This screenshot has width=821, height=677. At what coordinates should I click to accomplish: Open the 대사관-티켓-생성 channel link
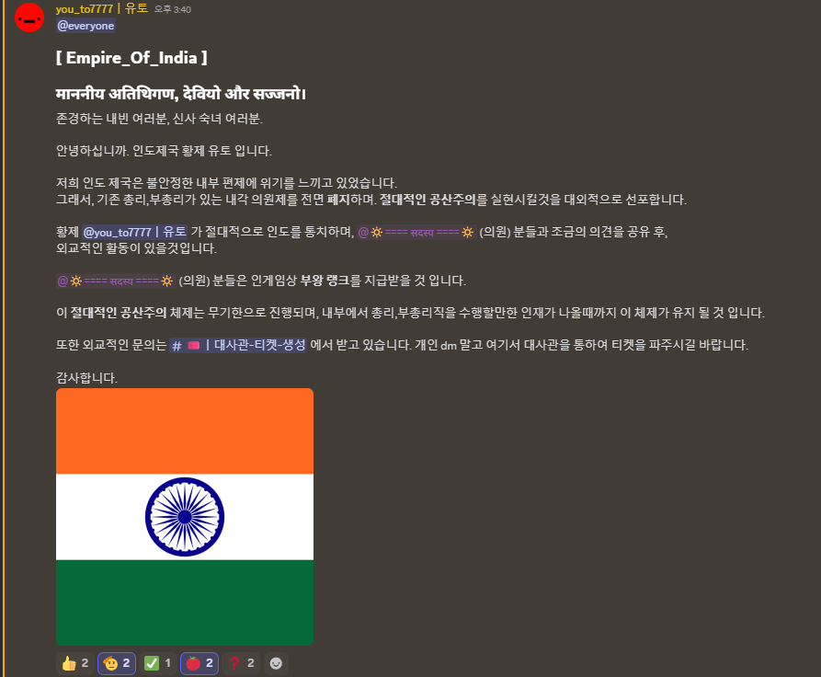coord(238,345)
